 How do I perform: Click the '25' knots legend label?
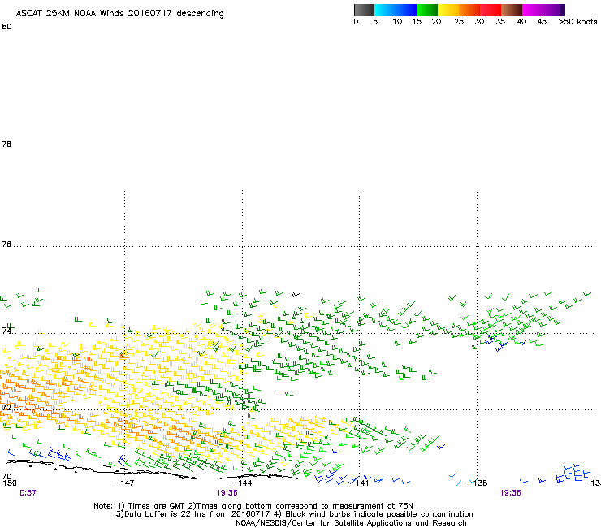pos(459,22)
